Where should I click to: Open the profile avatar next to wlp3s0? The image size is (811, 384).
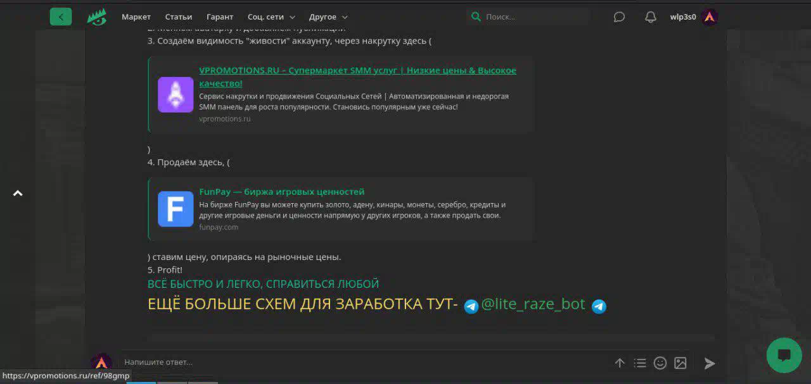click(x=710, y=17)
